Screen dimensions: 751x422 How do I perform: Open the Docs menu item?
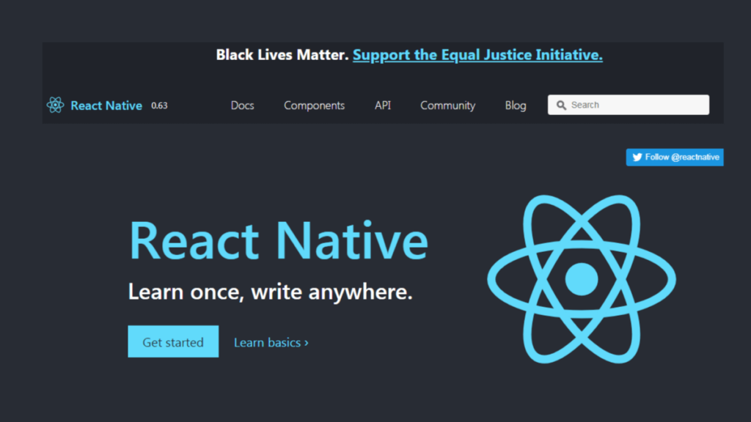[x=242, y=105]
